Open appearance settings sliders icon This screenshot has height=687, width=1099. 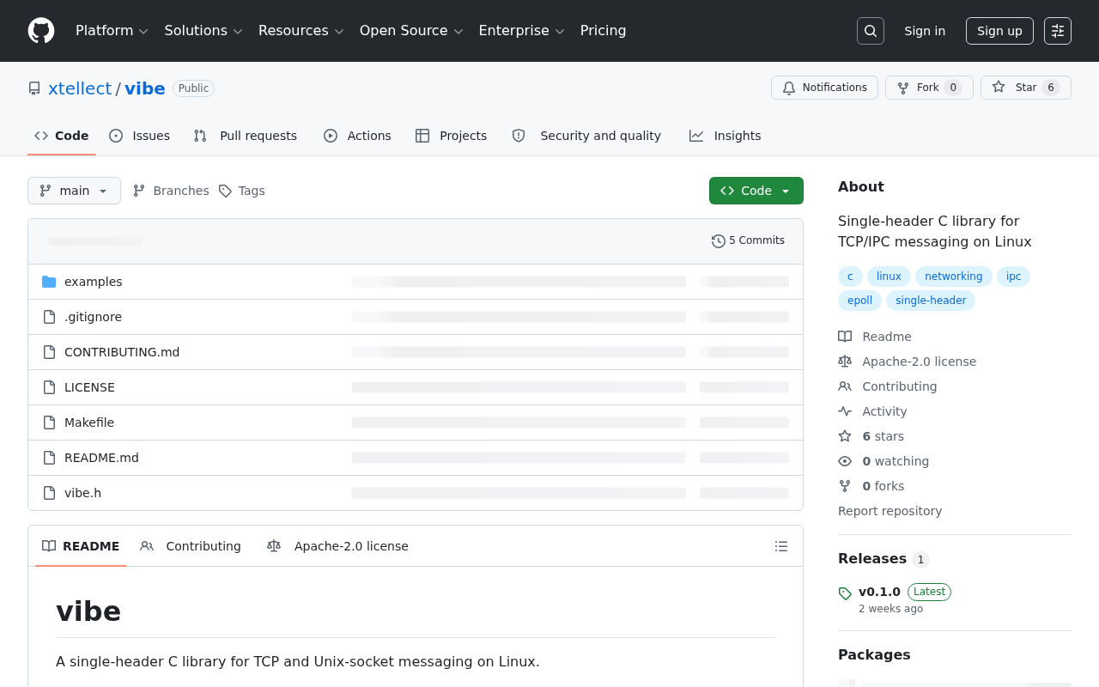pos(1058,31)
